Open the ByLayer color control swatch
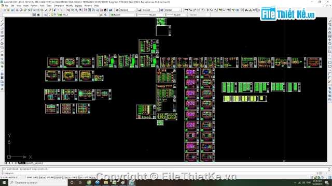The image size is (332, 186). pyautogui.click(x=123, y=15)
